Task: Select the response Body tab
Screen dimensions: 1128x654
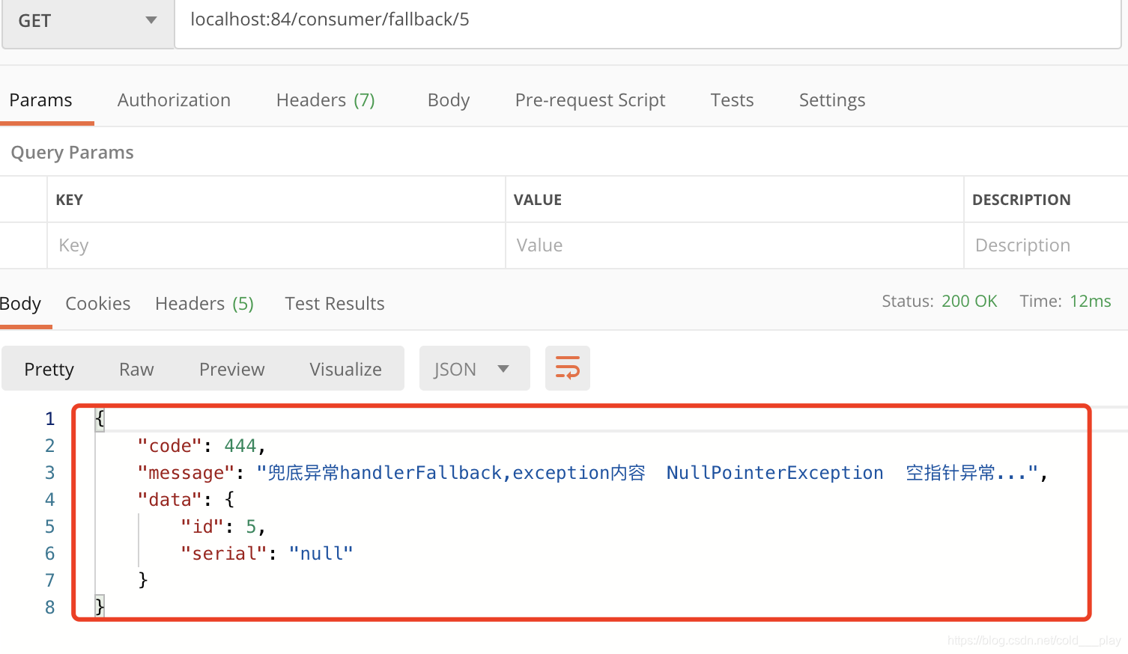Action: pos(20,304)
